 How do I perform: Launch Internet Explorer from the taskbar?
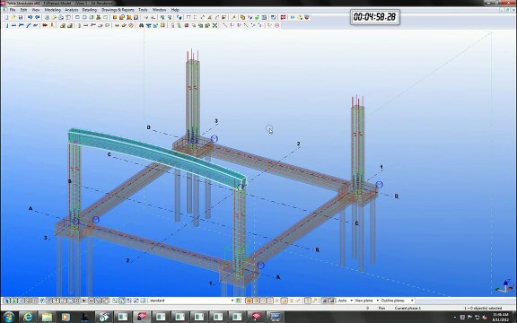pos(28,317)
